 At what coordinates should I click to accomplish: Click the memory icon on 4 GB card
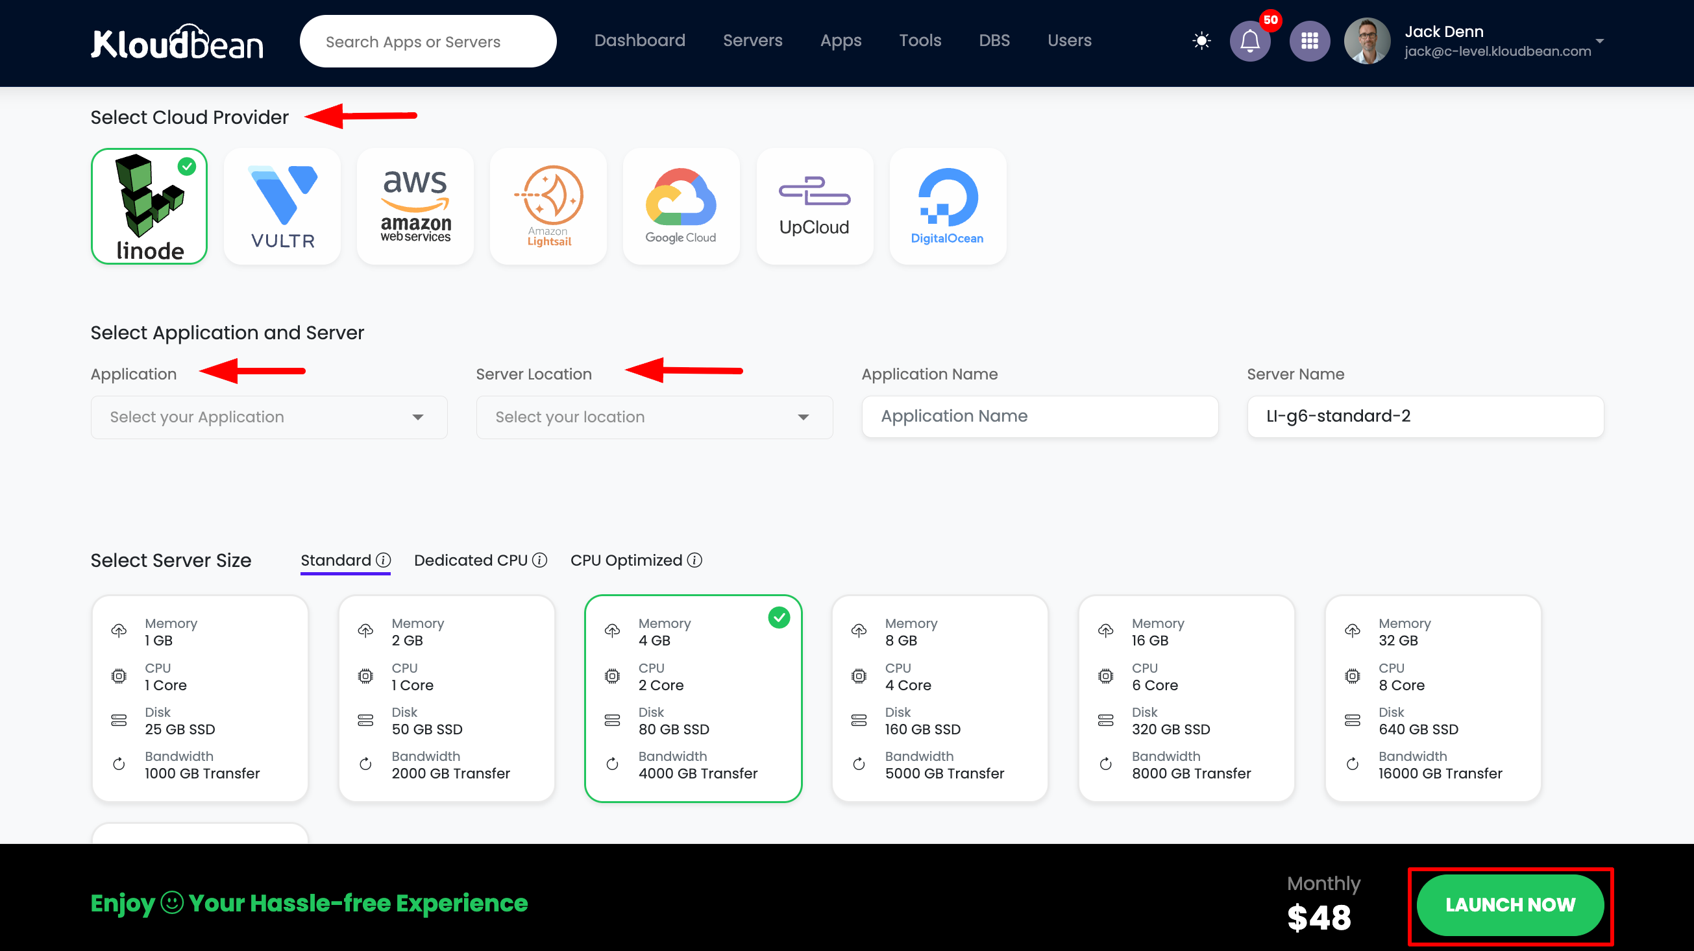(612, 631)
